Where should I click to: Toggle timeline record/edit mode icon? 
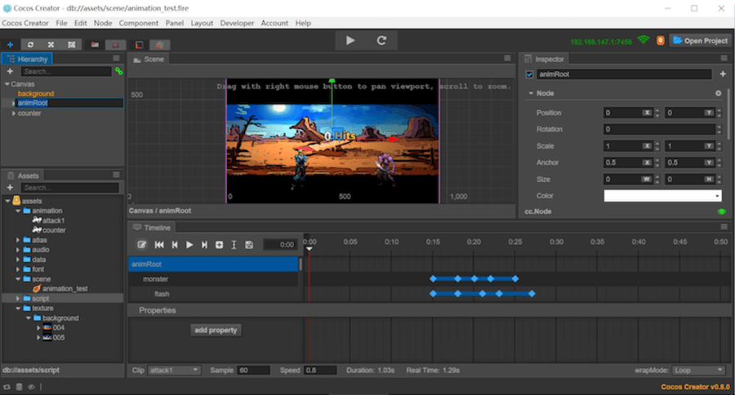[142, 244]
